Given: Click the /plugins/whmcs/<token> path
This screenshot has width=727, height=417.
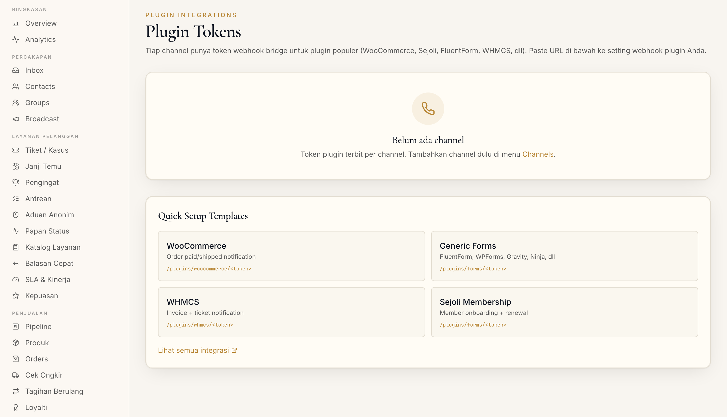Looking at the screenshot, I should coord(200,325).
